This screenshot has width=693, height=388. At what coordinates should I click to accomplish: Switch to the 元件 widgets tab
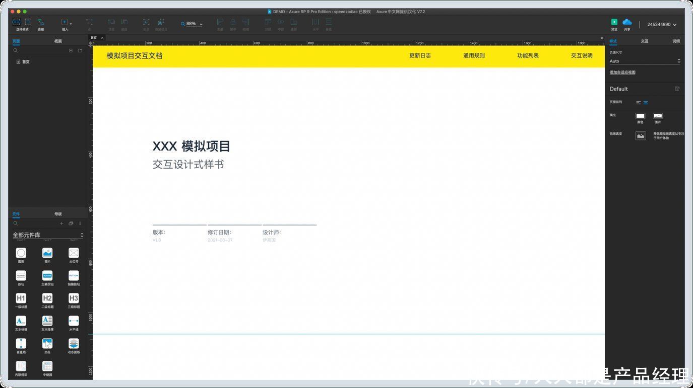pos(16,214)
